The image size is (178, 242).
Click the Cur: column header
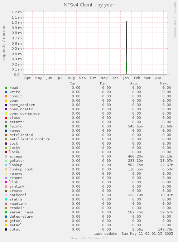coord(73,83)
